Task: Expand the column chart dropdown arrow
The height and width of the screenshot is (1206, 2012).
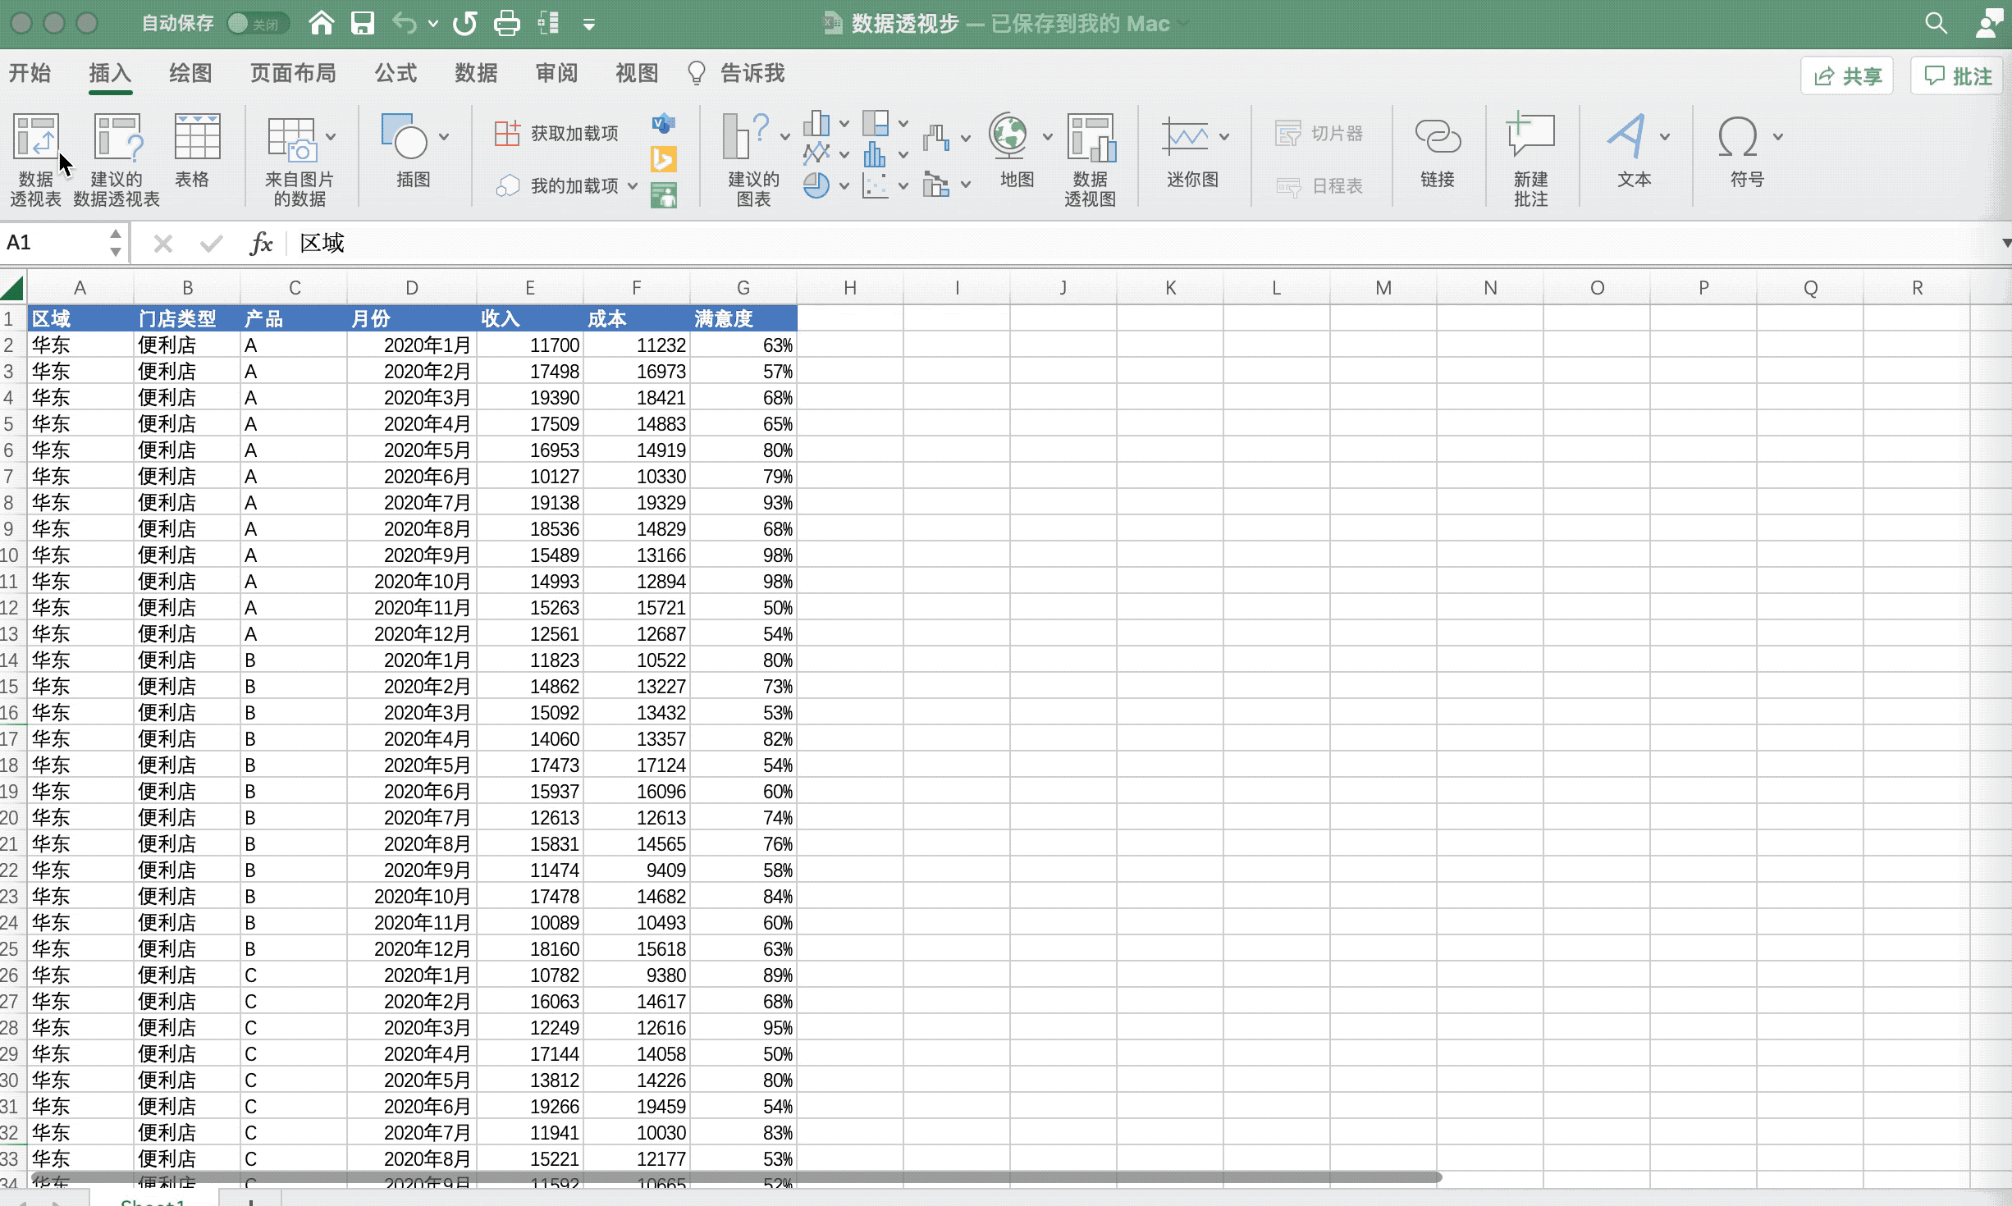Action: coord(844,124)
